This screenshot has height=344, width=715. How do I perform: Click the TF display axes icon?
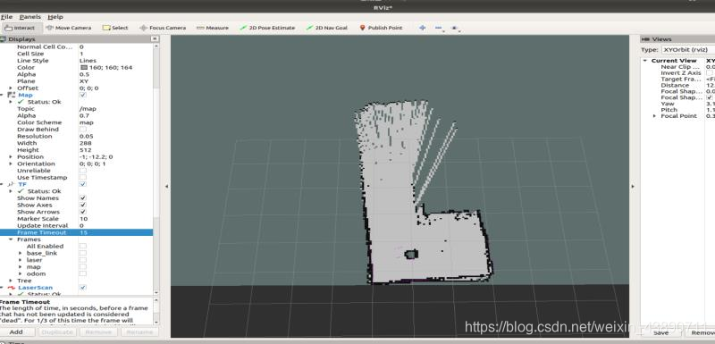pyautogui.click(x=12, y=184)
